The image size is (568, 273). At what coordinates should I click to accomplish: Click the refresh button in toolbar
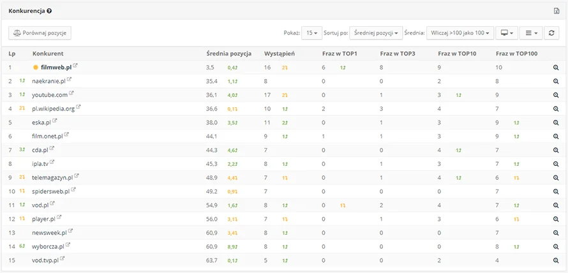click(553, 33)
